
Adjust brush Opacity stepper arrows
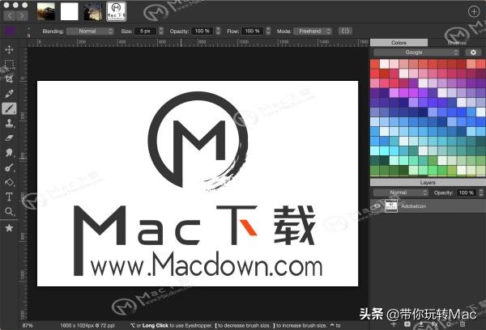click(x=218, y=31)
